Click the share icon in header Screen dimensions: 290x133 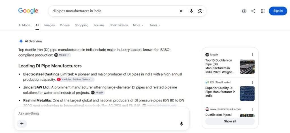point(253,11)
